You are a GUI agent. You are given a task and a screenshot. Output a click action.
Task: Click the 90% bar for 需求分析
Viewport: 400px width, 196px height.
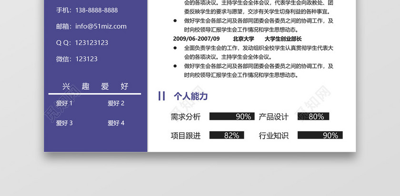(232, 116)
